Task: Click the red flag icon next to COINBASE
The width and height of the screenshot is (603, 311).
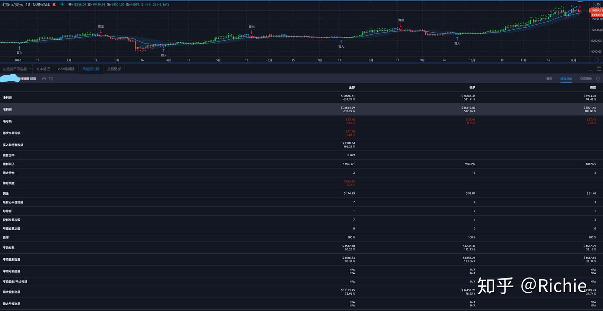Action: click(x=54, y=4)
